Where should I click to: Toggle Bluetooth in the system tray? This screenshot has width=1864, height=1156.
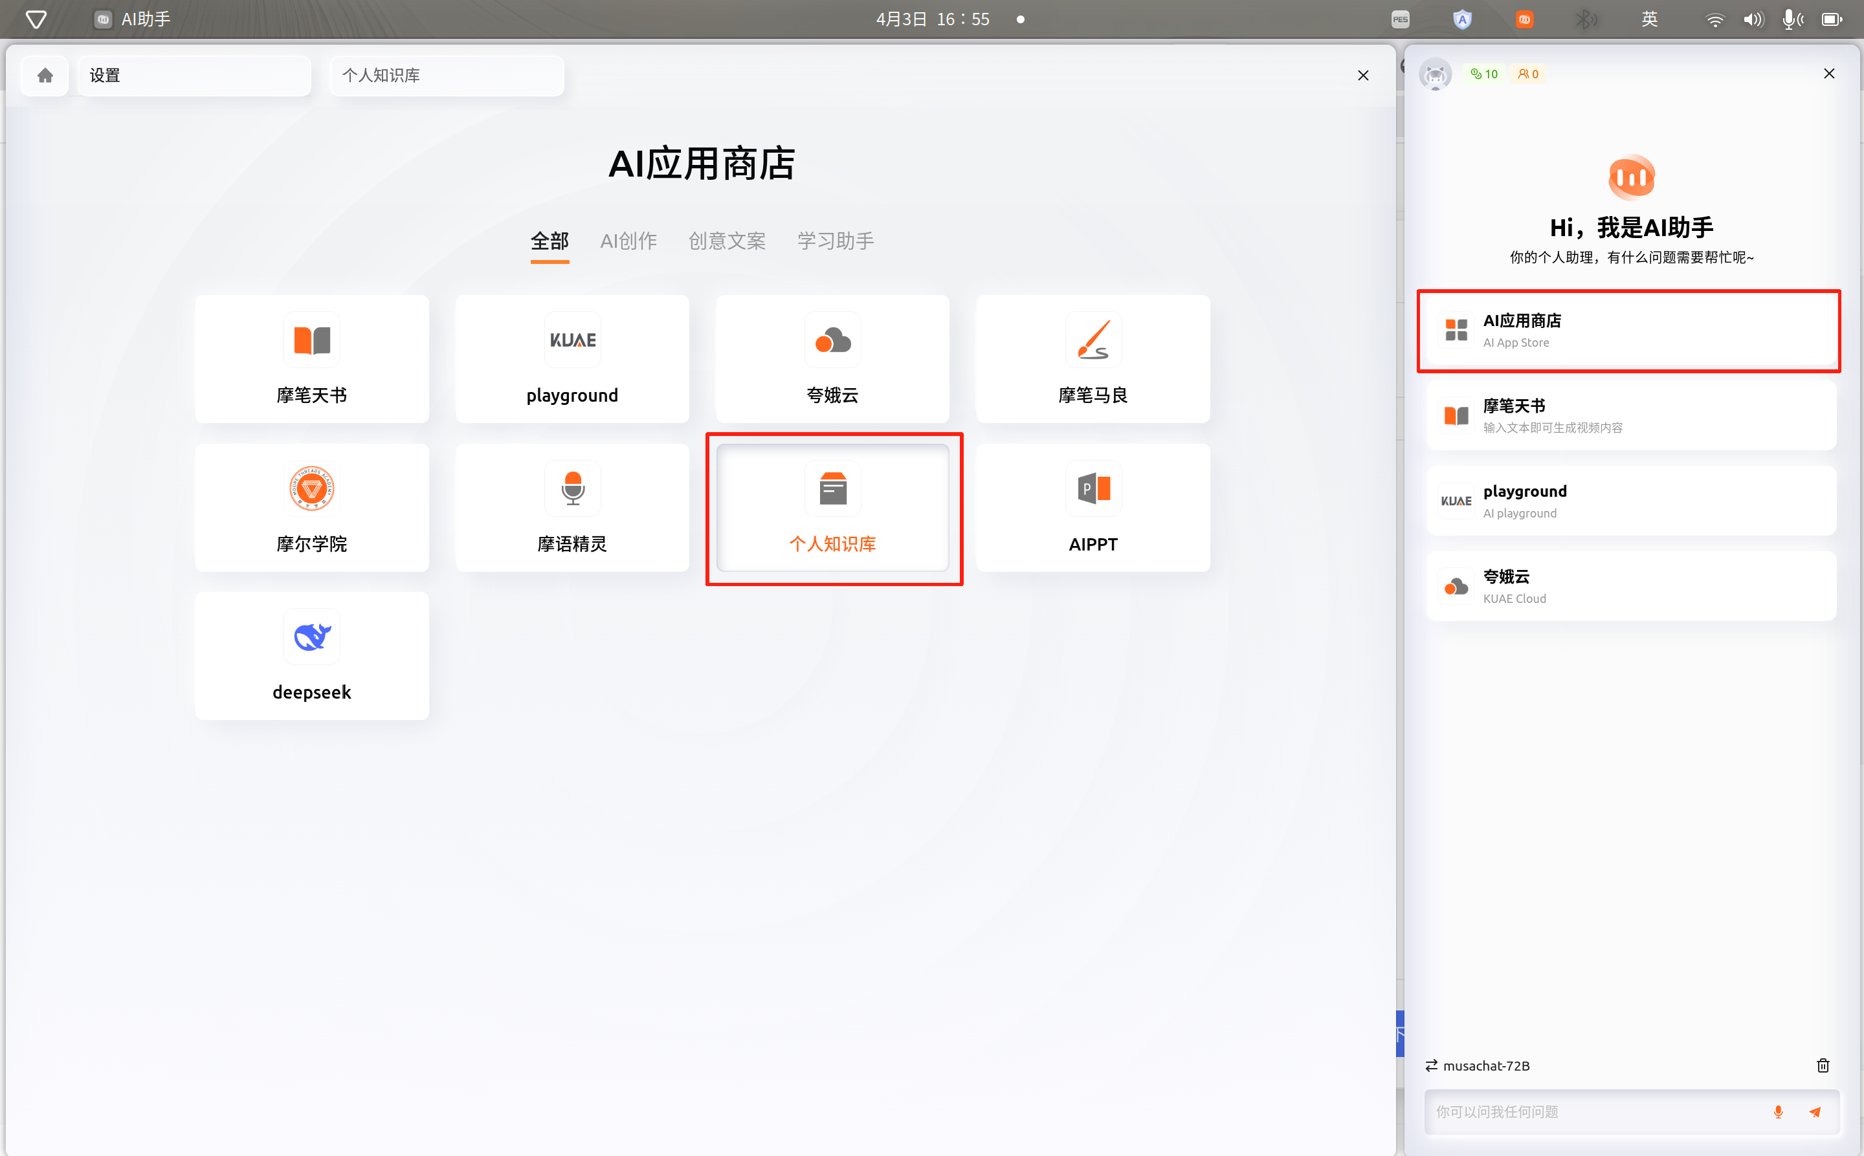pyautogui.click(x=1586, y=19)
